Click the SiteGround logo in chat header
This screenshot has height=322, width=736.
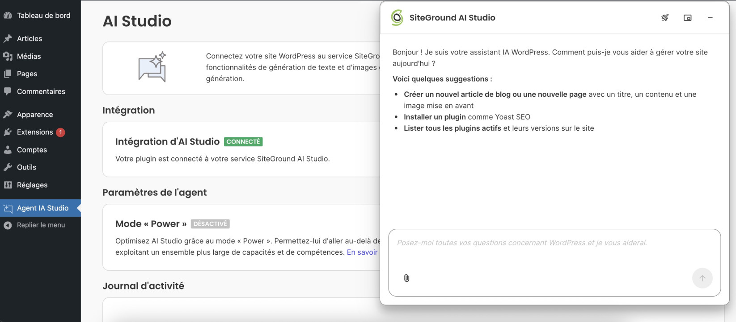pos(397,18)
